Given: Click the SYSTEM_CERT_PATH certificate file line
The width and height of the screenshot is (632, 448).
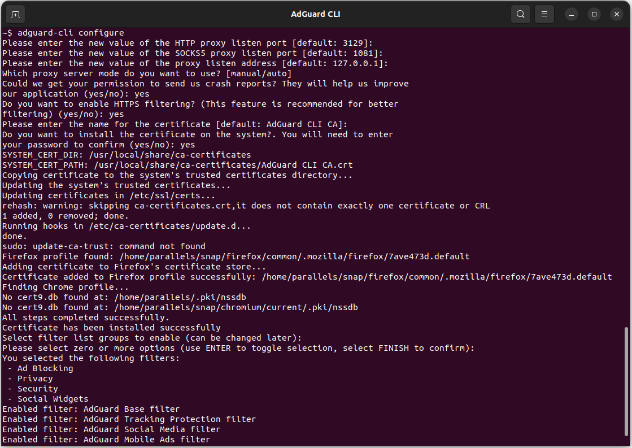Looking at the screenshot, I should [x=177, y=165].
